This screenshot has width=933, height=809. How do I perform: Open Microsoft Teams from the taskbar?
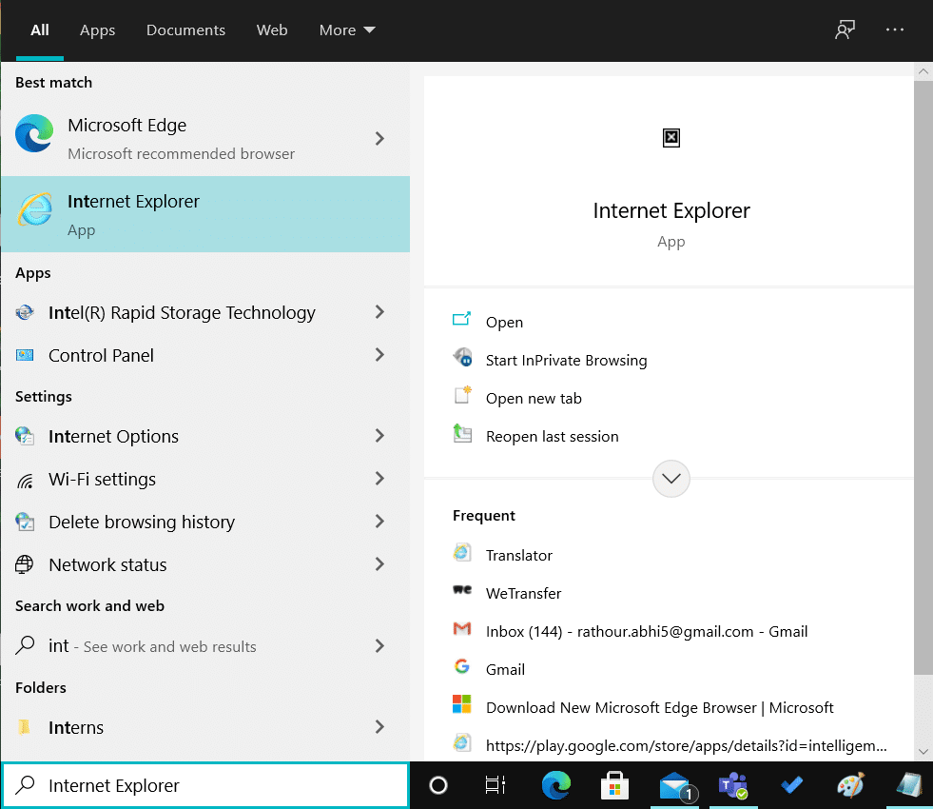(732, 785)
